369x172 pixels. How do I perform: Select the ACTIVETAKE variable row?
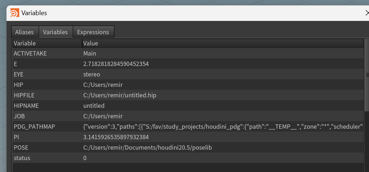coord(188,53)
